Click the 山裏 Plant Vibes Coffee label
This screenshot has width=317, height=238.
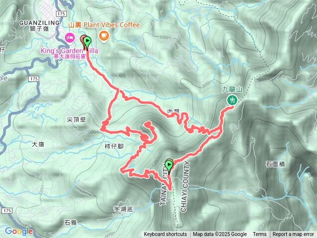pyautogui.click(x=104, y=25)
